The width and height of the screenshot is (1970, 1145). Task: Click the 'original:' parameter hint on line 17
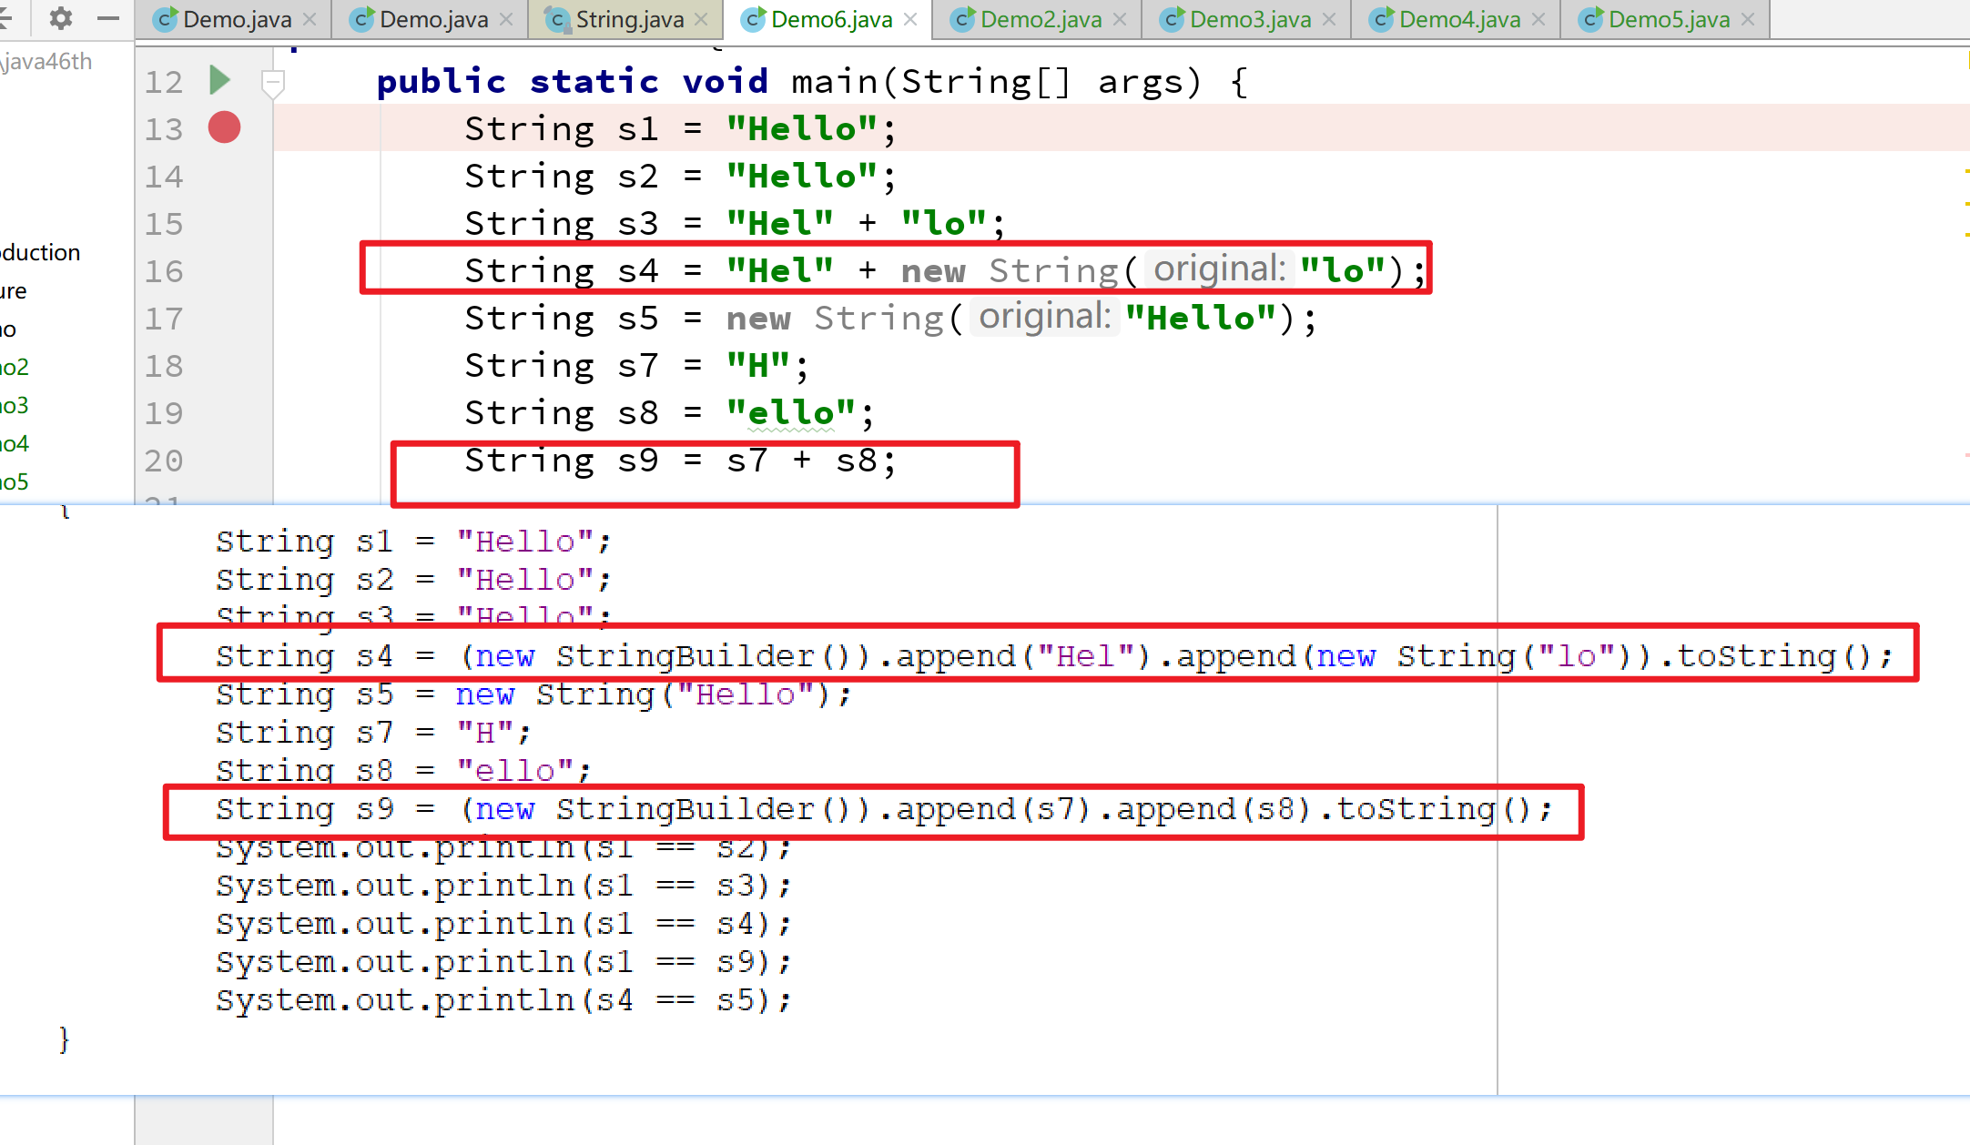(x=1044, y=317)
